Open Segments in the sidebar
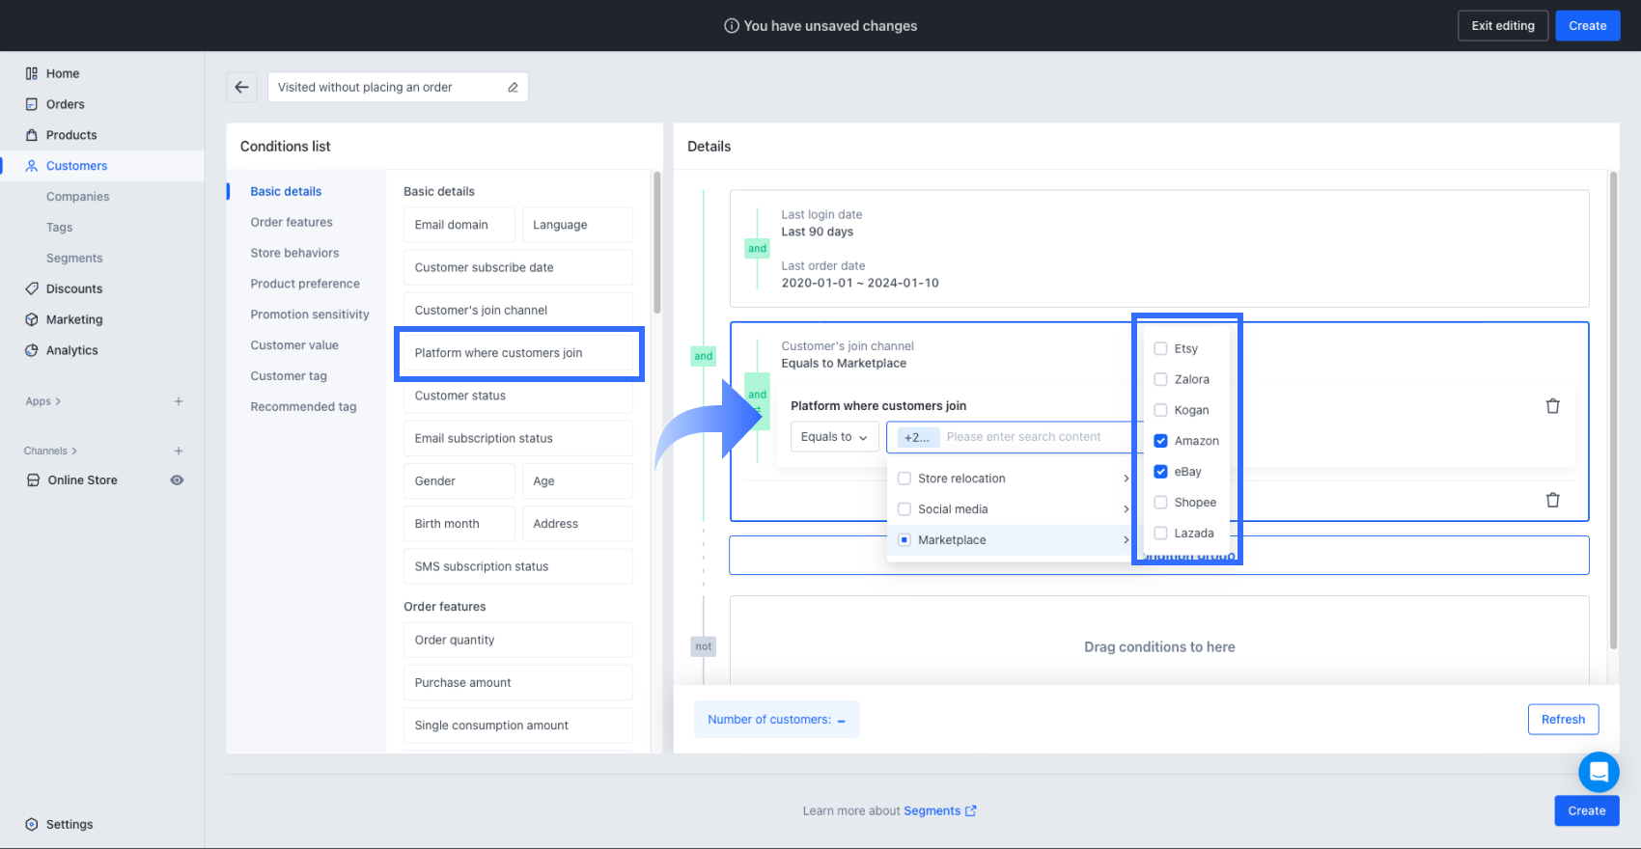 pyautogui.click(x=74, y=259)
